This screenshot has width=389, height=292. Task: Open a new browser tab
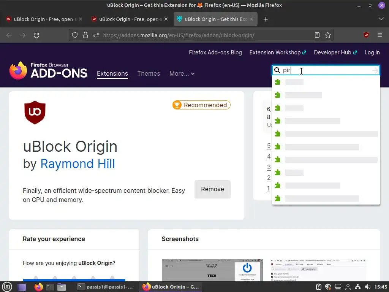click(266, 19)
